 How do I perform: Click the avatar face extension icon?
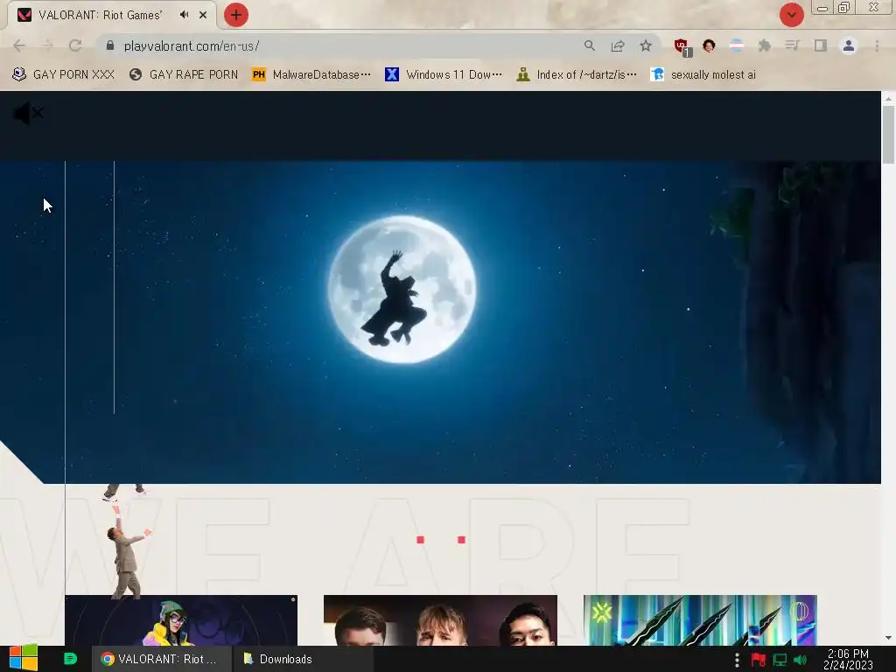[709, 45]
